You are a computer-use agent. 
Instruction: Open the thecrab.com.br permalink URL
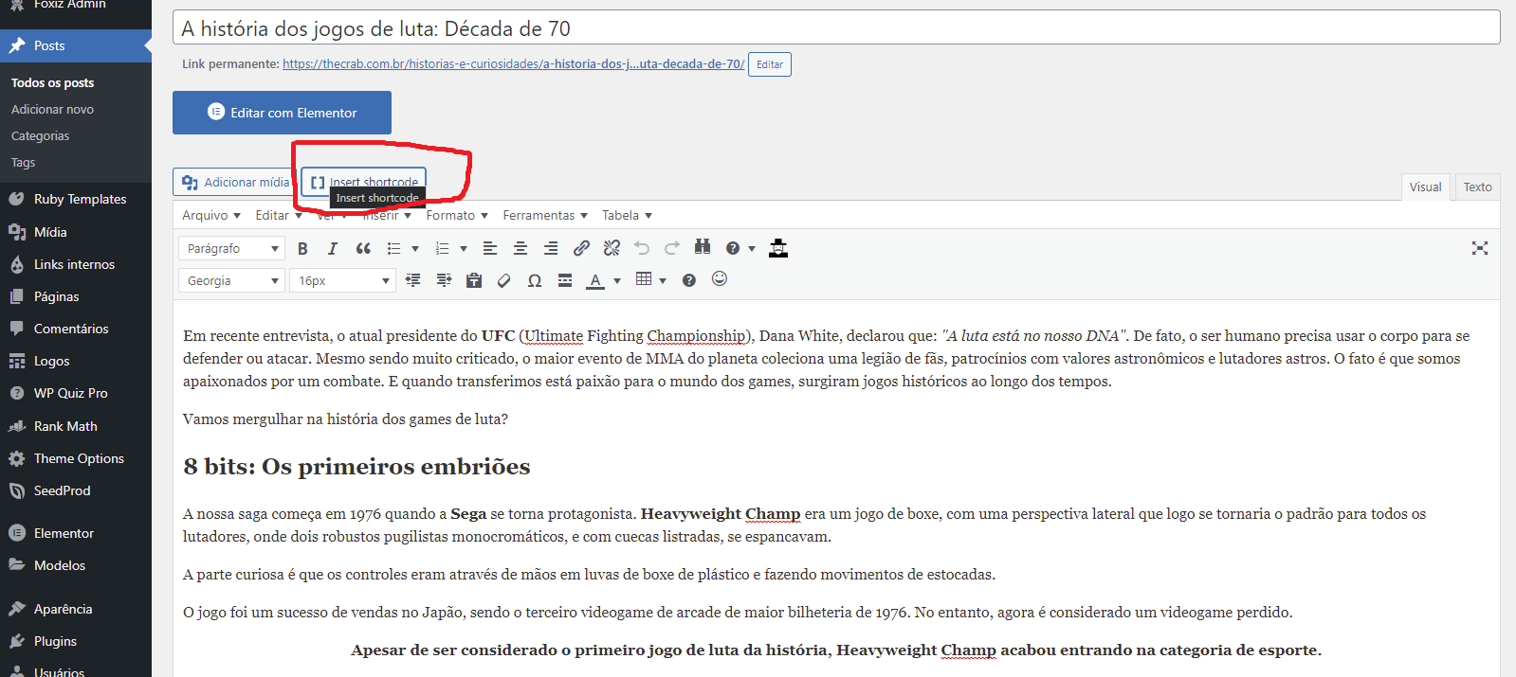pyautogui.click(x=513, y=64)
